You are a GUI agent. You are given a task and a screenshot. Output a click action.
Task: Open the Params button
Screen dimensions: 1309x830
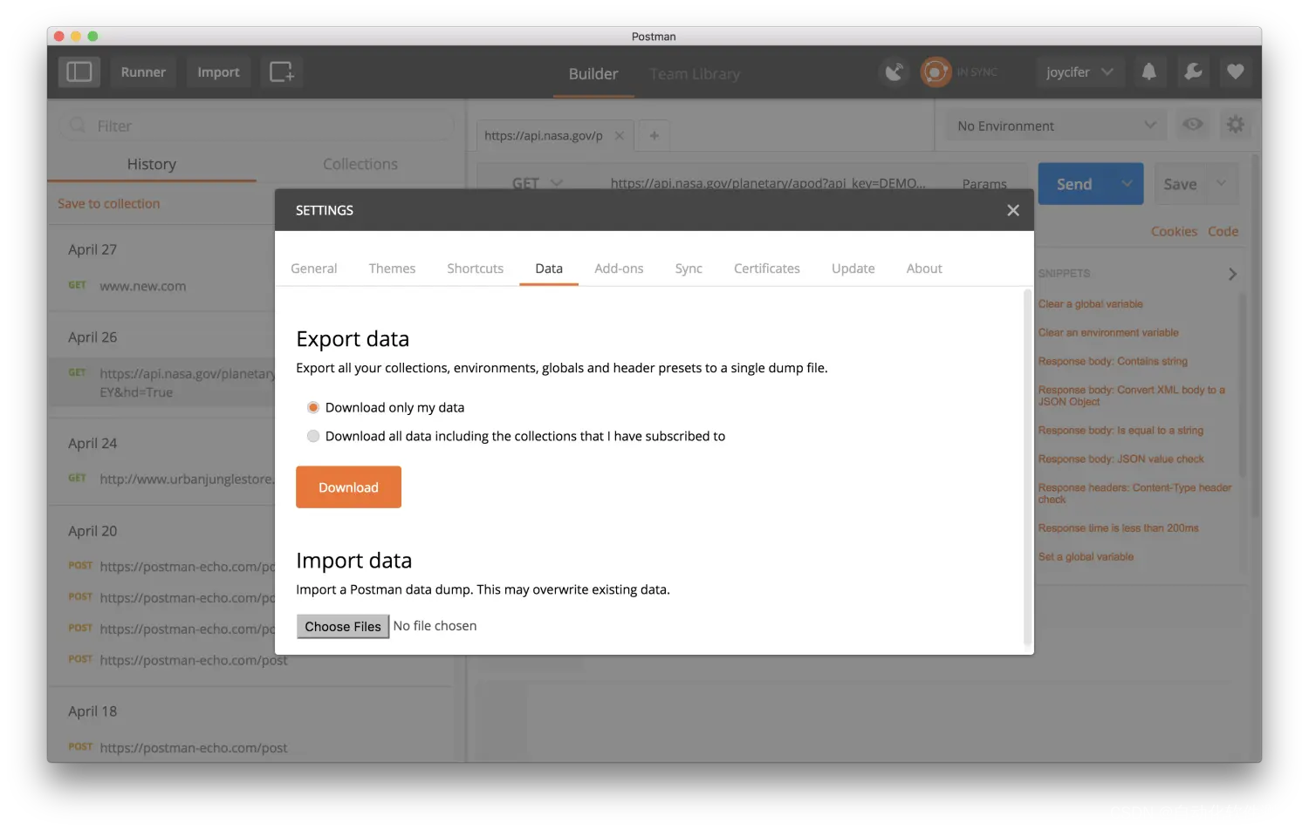tap(984, 184)
